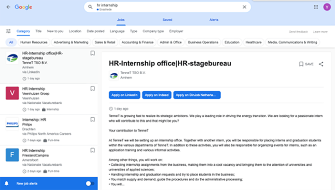The image size is (335, 190).
Task: Switch to the Jobs tab
Action: 121,20
